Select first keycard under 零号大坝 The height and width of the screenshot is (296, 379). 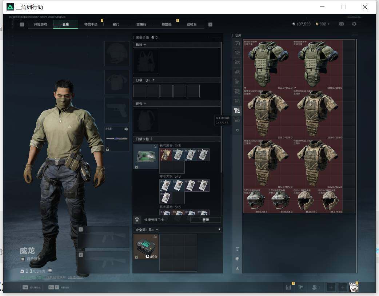click(x=166, y=186)
